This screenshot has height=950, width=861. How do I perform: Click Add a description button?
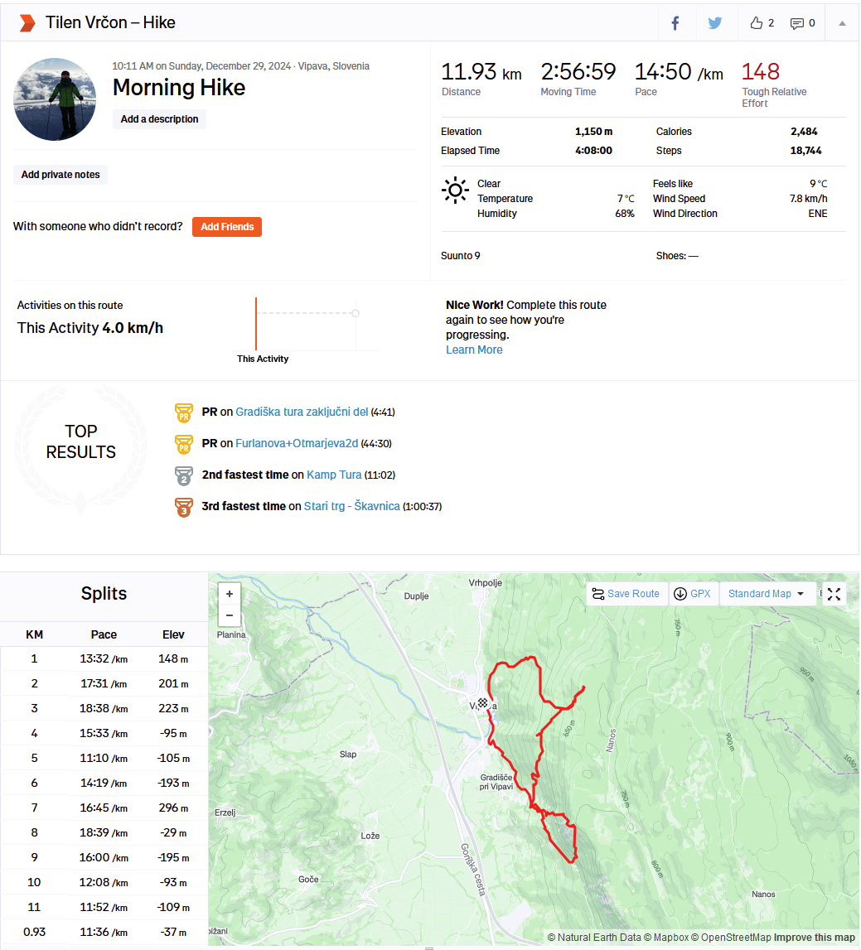[159, 119]
